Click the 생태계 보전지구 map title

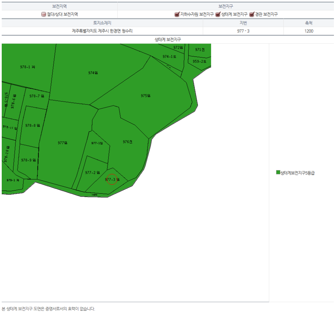[168, 39]
